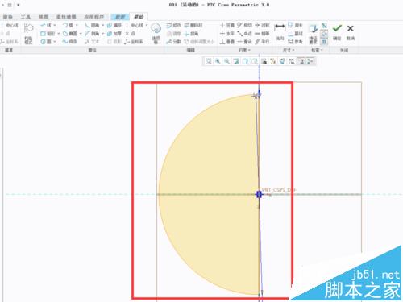
Task: Select the Circle (圆) tool
Action: [46, 42]
